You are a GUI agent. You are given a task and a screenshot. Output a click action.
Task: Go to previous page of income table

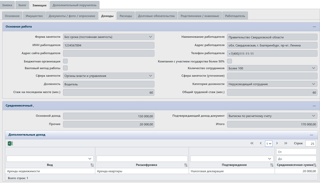[x=261, y=143]
